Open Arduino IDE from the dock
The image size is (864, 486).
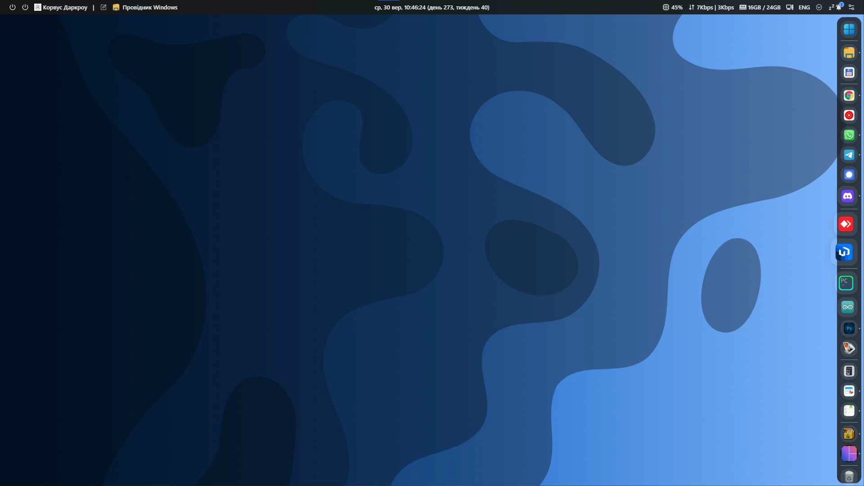pos(848,307)
